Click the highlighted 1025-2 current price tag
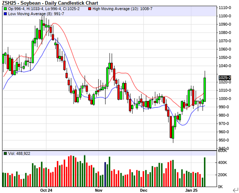Image resolution: width=239 pixels, height=193 pixels. click(x=225, y=78)
